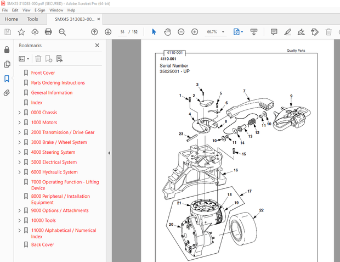The height and width of the screenshot is (262, 340).
Task: Open the Help menu
Action: point(71,10)
